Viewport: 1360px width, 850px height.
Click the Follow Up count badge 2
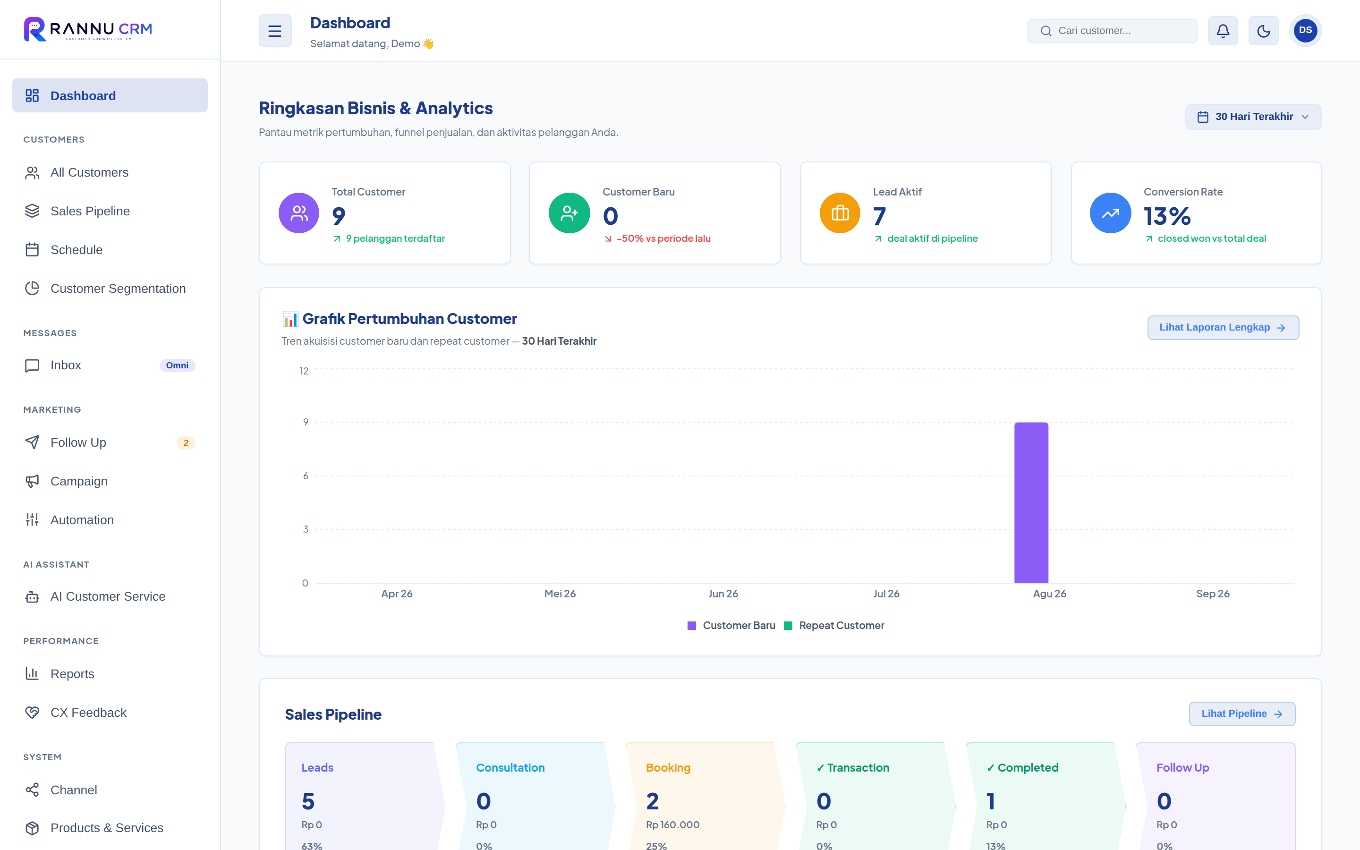click(186, 443)
